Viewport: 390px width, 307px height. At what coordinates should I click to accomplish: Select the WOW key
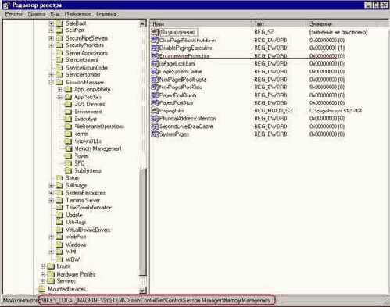pos(73,259)
